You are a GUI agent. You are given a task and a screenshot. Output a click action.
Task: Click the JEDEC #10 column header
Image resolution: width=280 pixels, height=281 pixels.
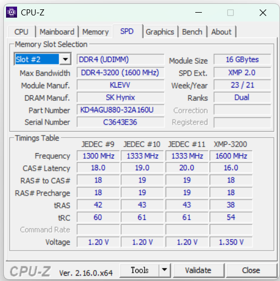(142, 144)
